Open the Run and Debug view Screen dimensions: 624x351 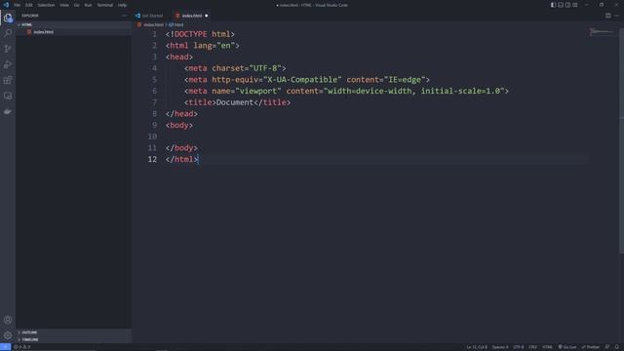8,64
